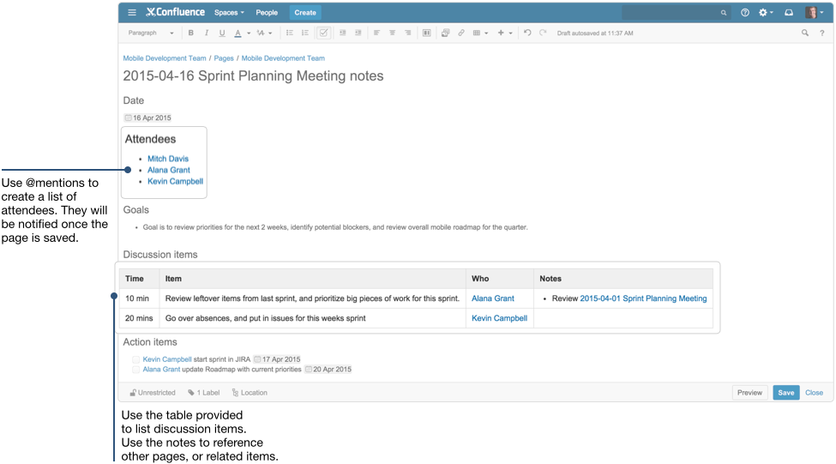
Task: Check the Alana Grant update Roadmap task
Action: click(136, 369)
